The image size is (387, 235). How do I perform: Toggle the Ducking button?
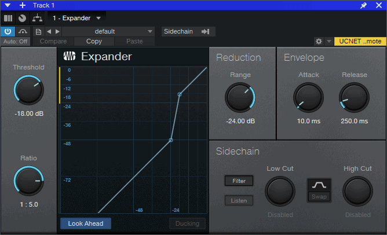pyautogui.click(x=187, y=223)
